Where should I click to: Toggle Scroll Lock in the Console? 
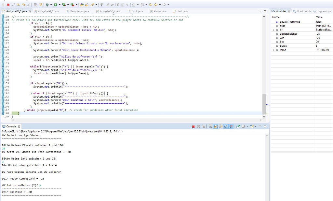pos(215,126)
